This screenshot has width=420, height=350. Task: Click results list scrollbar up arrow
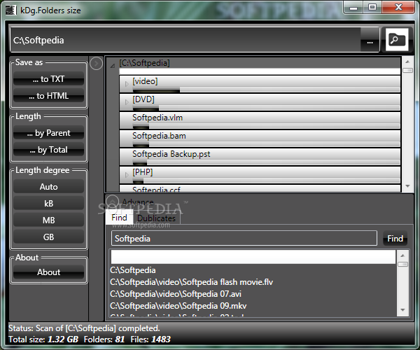(x=402, y=255)
